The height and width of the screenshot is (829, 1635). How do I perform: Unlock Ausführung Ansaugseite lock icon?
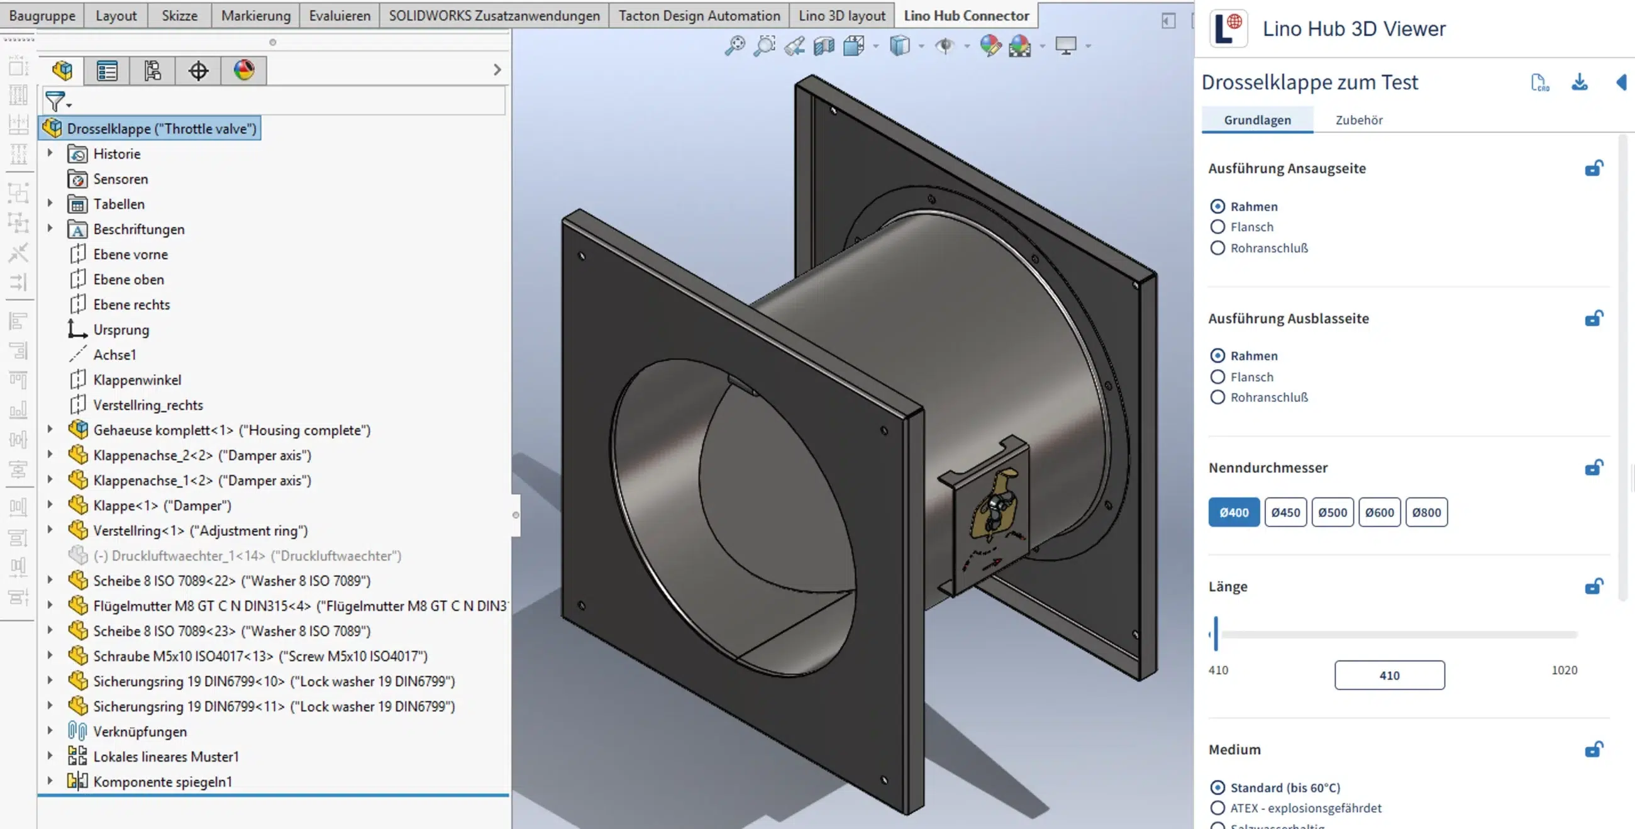[1593, 168]
